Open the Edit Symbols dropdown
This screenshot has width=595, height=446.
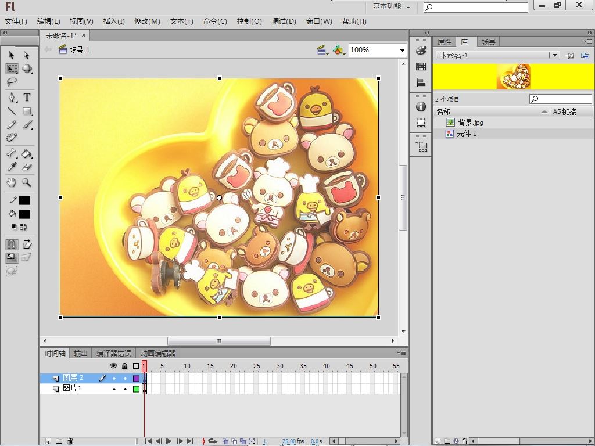click(x=339, y=50)
